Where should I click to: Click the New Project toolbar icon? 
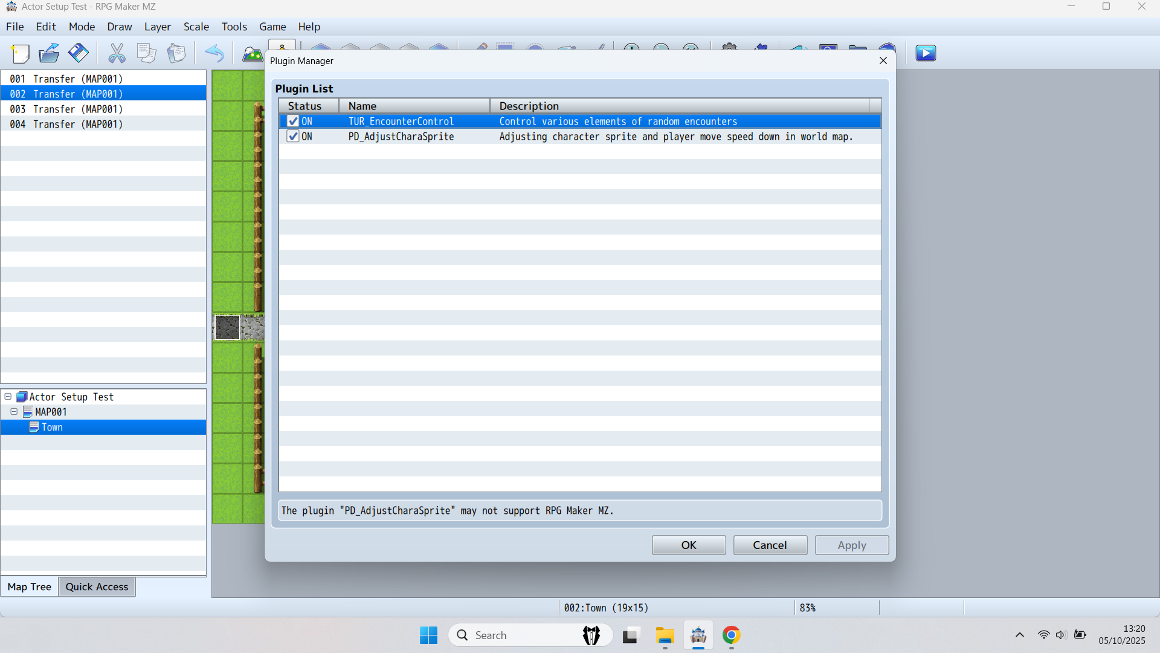click(x=21, y=54)
